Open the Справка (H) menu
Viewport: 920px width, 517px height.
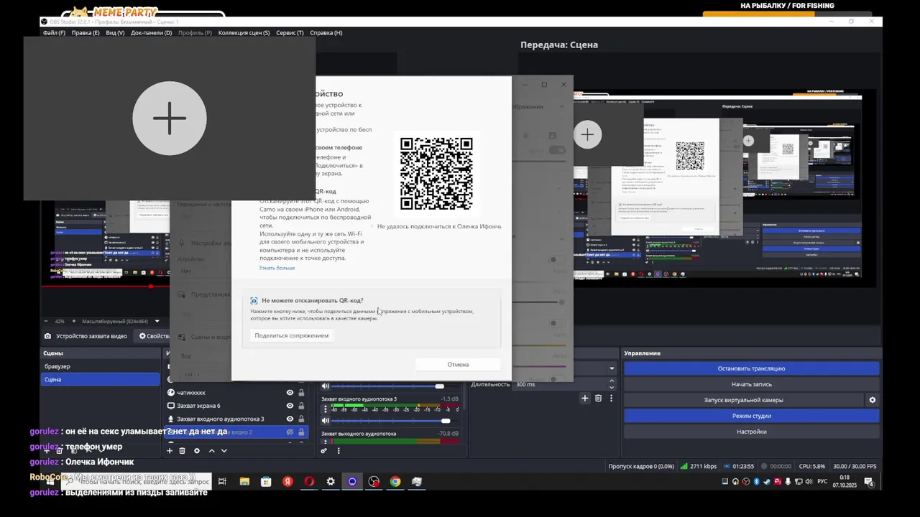(326, 33)
